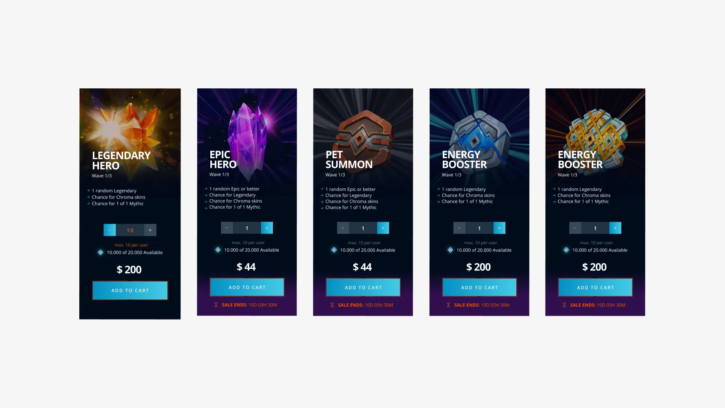
Task: Click the availability gem icon on Pet Summon
Action: coord(334,250)
